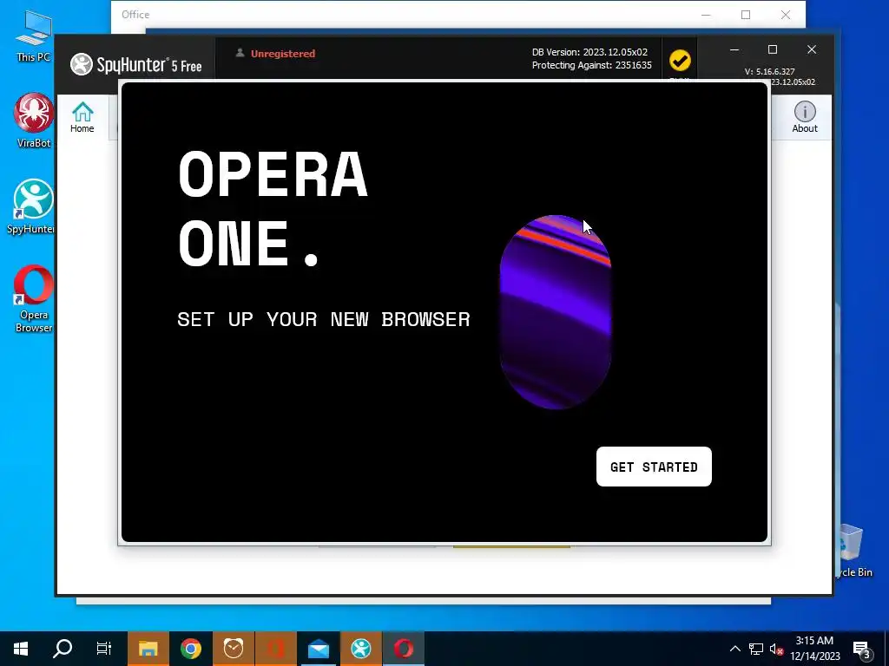Open network status tray icon

tap(756, 649)
